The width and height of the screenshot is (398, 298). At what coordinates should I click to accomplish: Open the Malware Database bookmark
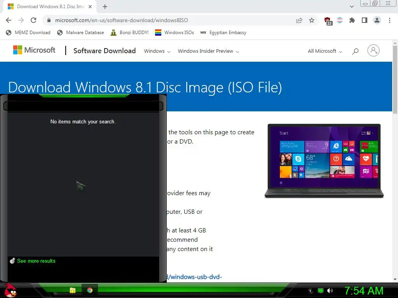[x=80, y=33]
